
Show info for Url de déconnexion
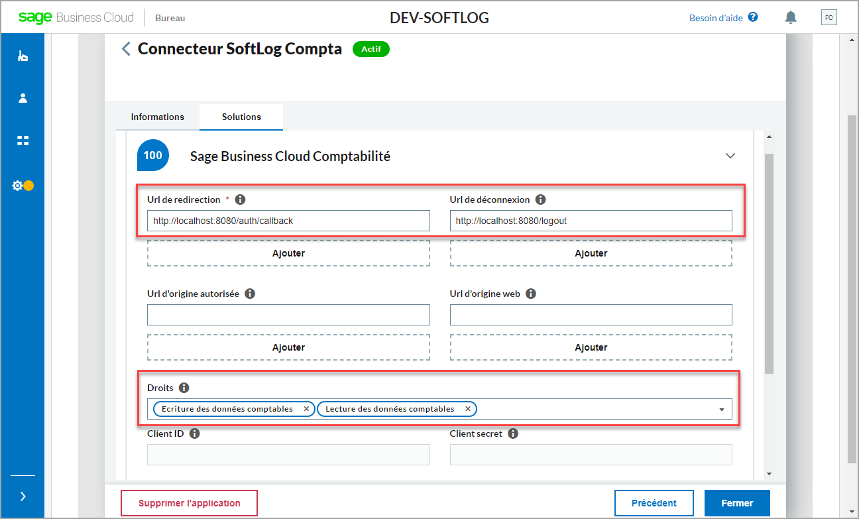[x=540, y=200]
